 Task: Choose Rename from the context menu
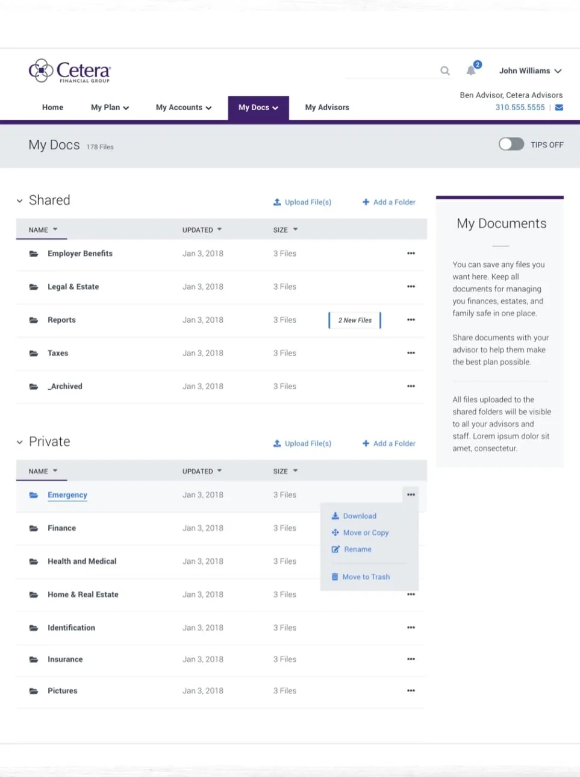pos(352,549)
